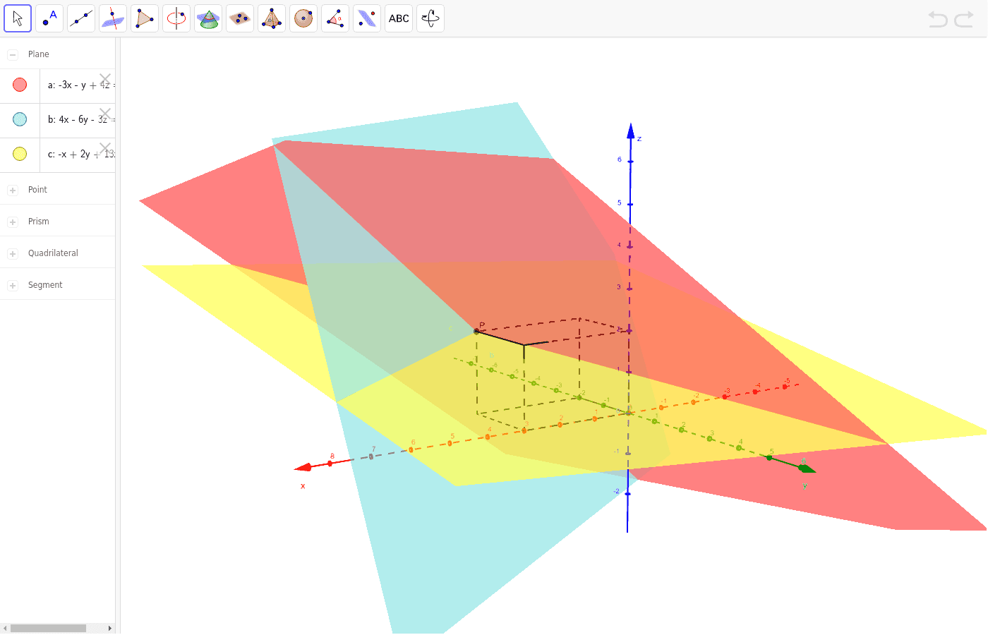Choose the Plane through three points tool
This screenshot has width=988, height=635.
coord(239,18)
